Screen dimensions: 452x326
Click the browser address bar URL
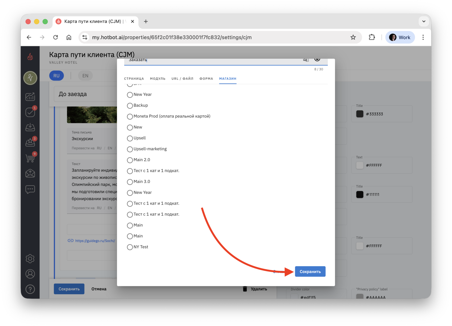click(x=172, y=37)
